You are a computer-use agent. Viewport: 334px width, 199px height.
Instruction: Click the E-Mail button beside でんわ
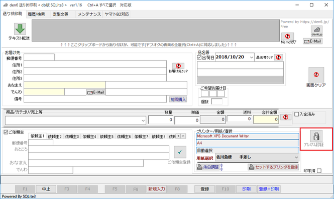click(95, 92)
